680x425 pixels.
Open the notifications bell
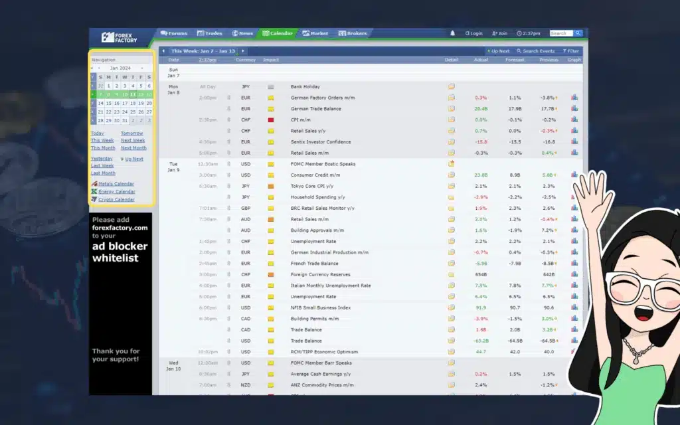(452, 33)
